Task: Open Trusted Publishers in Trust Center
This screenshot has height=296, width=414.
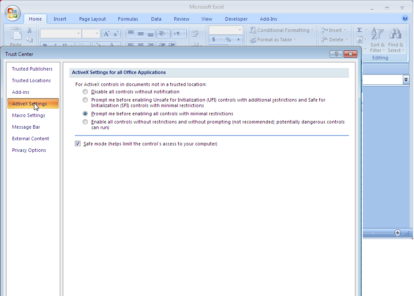Action: point(33,69)
